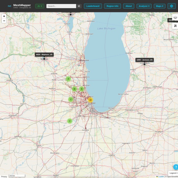Expand the Analyzer dropdown menu
This screenshot has height=178, width=178.
point(144,6)
